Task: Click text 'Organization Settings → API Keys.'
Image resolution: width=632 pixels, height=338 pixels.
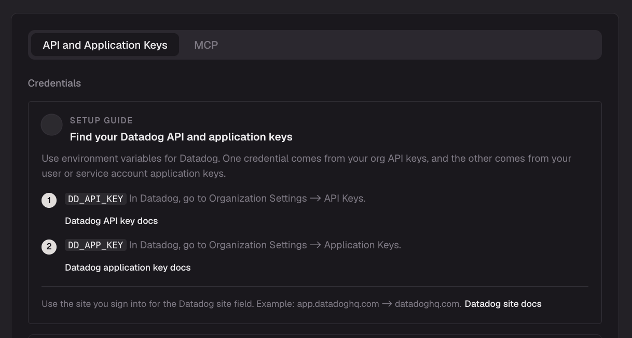Action: point(287,199)
